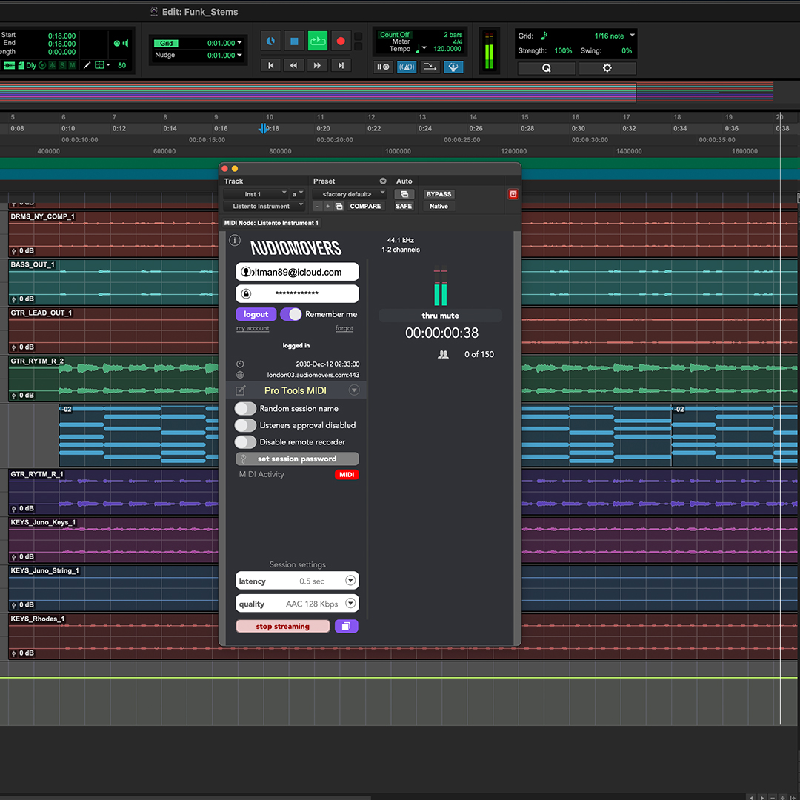Click the MIDI Node Listento Instrument 1 label
This screenshot has height=800, width=800.
[271, 223]
